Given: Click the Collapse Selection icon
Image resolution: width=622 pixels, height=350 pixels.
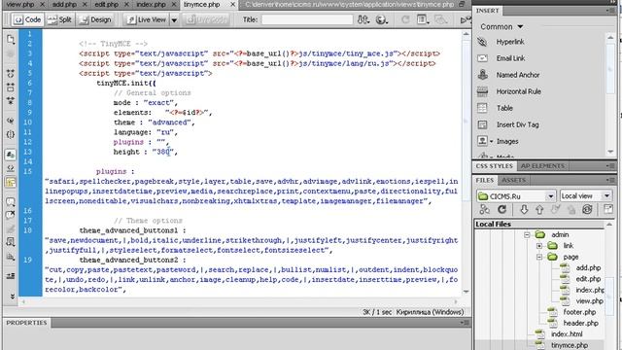Looking at the screenshot, I should click(x=11, y=87).
